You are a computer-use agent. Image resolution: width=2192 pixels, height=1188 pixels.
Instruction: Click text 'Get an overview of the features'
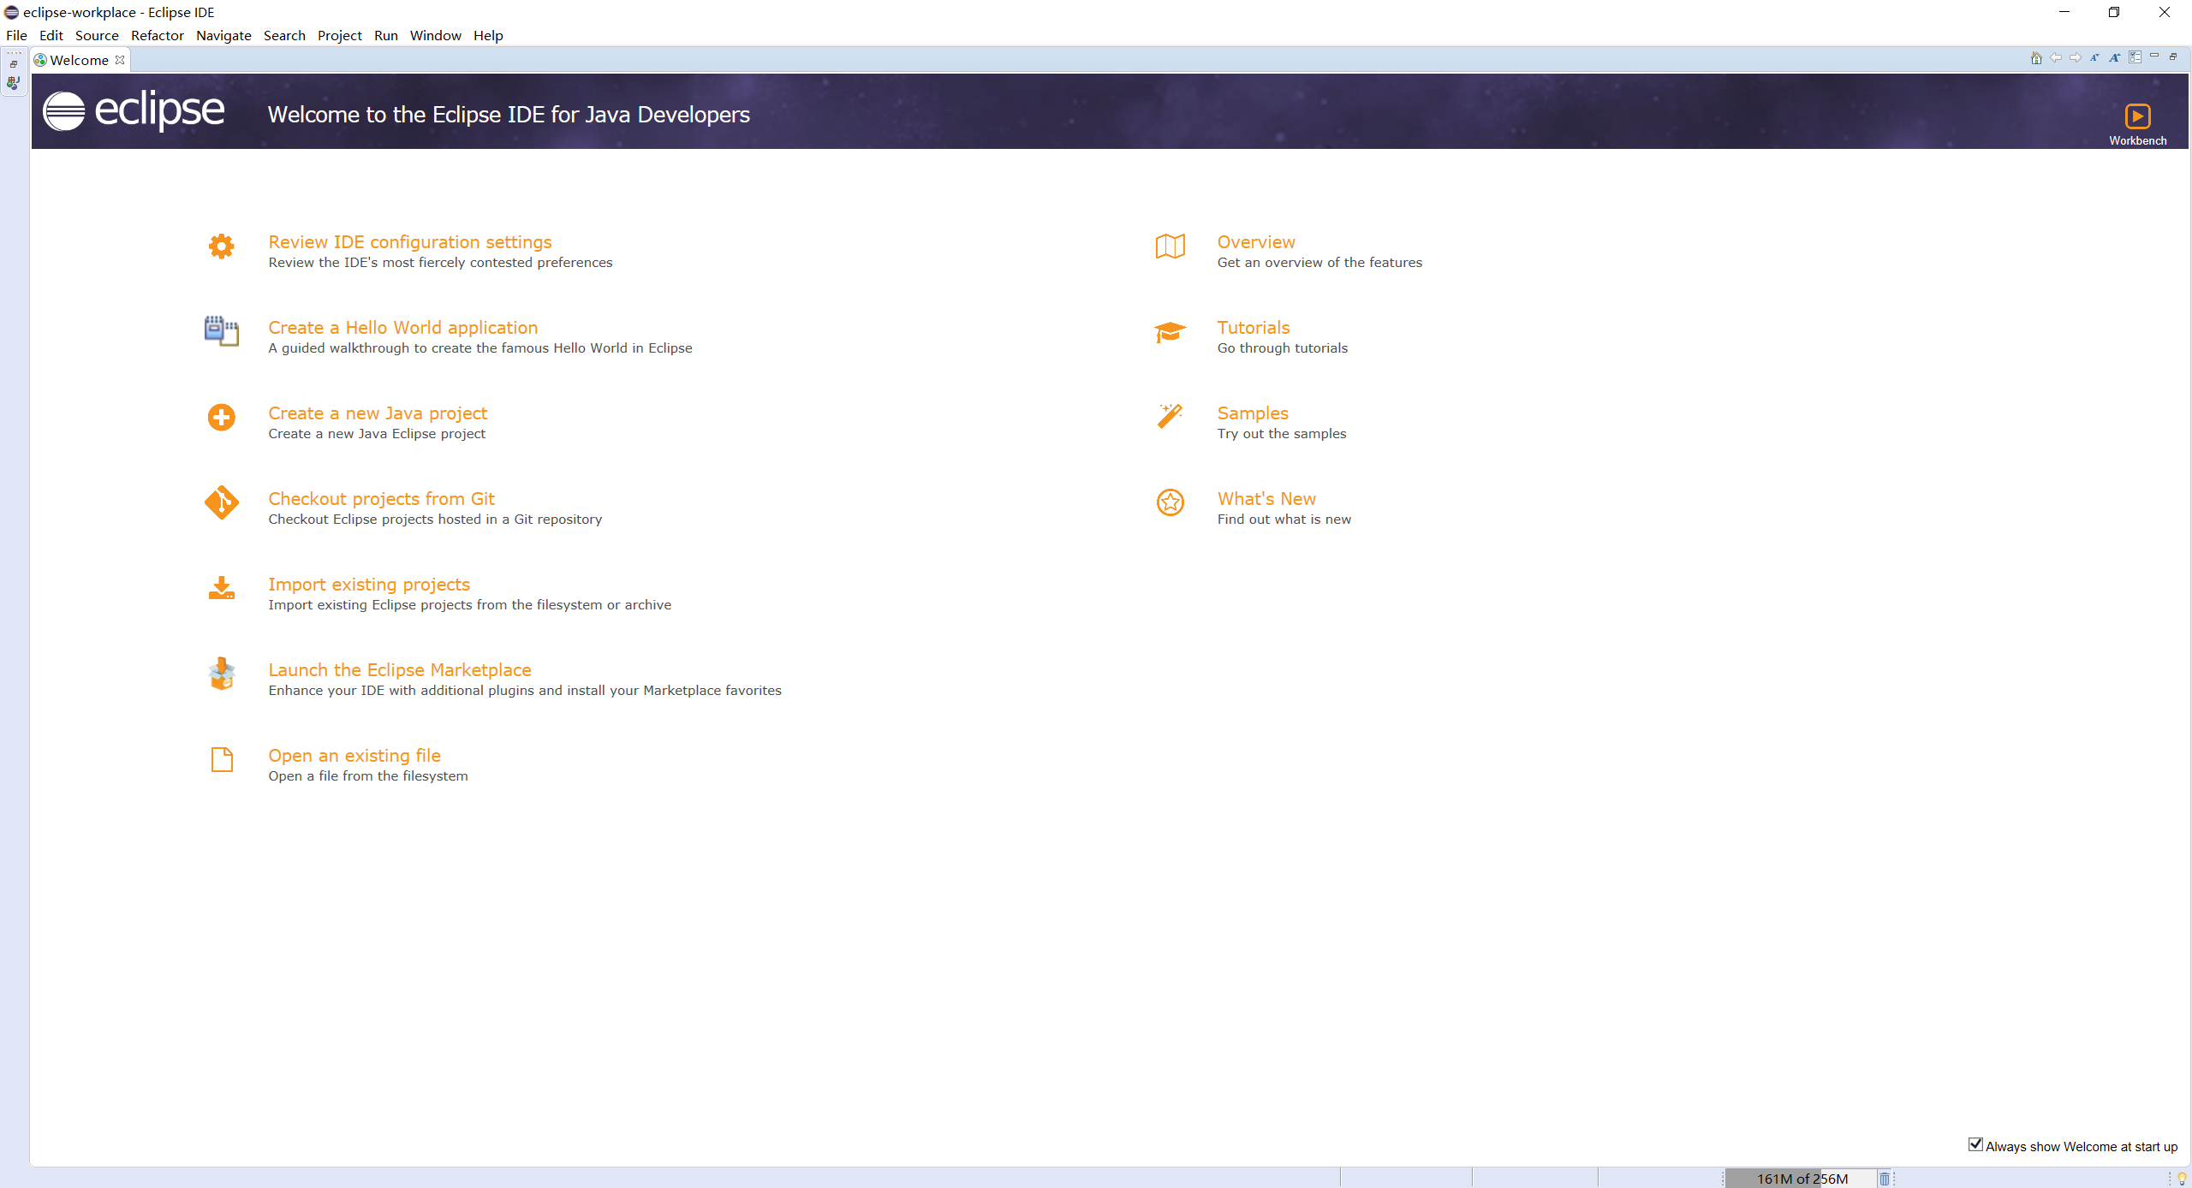(1319, 263)
